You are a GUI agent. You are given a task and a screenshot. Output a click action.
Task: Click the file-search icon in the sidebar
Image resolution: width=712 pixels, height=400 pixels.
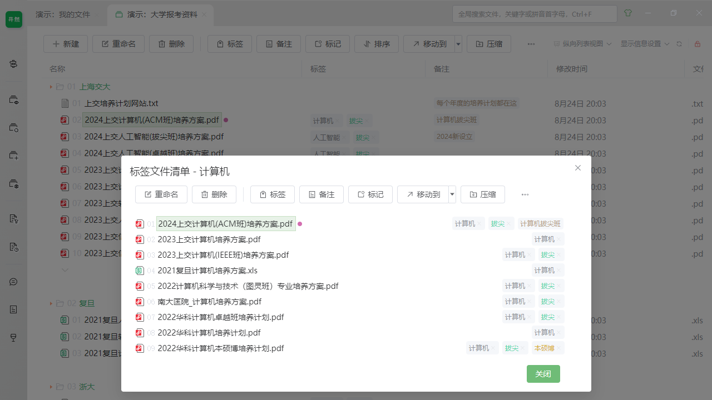point(13,127)
